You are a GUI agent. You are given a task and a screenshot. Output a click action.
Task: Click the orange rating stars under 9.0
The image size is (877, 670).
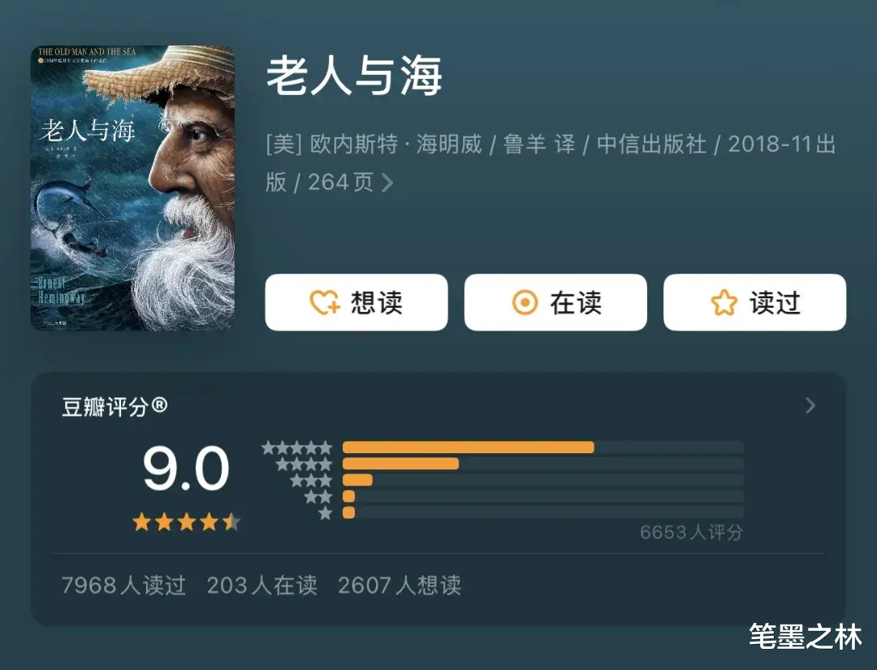[186, 522]
